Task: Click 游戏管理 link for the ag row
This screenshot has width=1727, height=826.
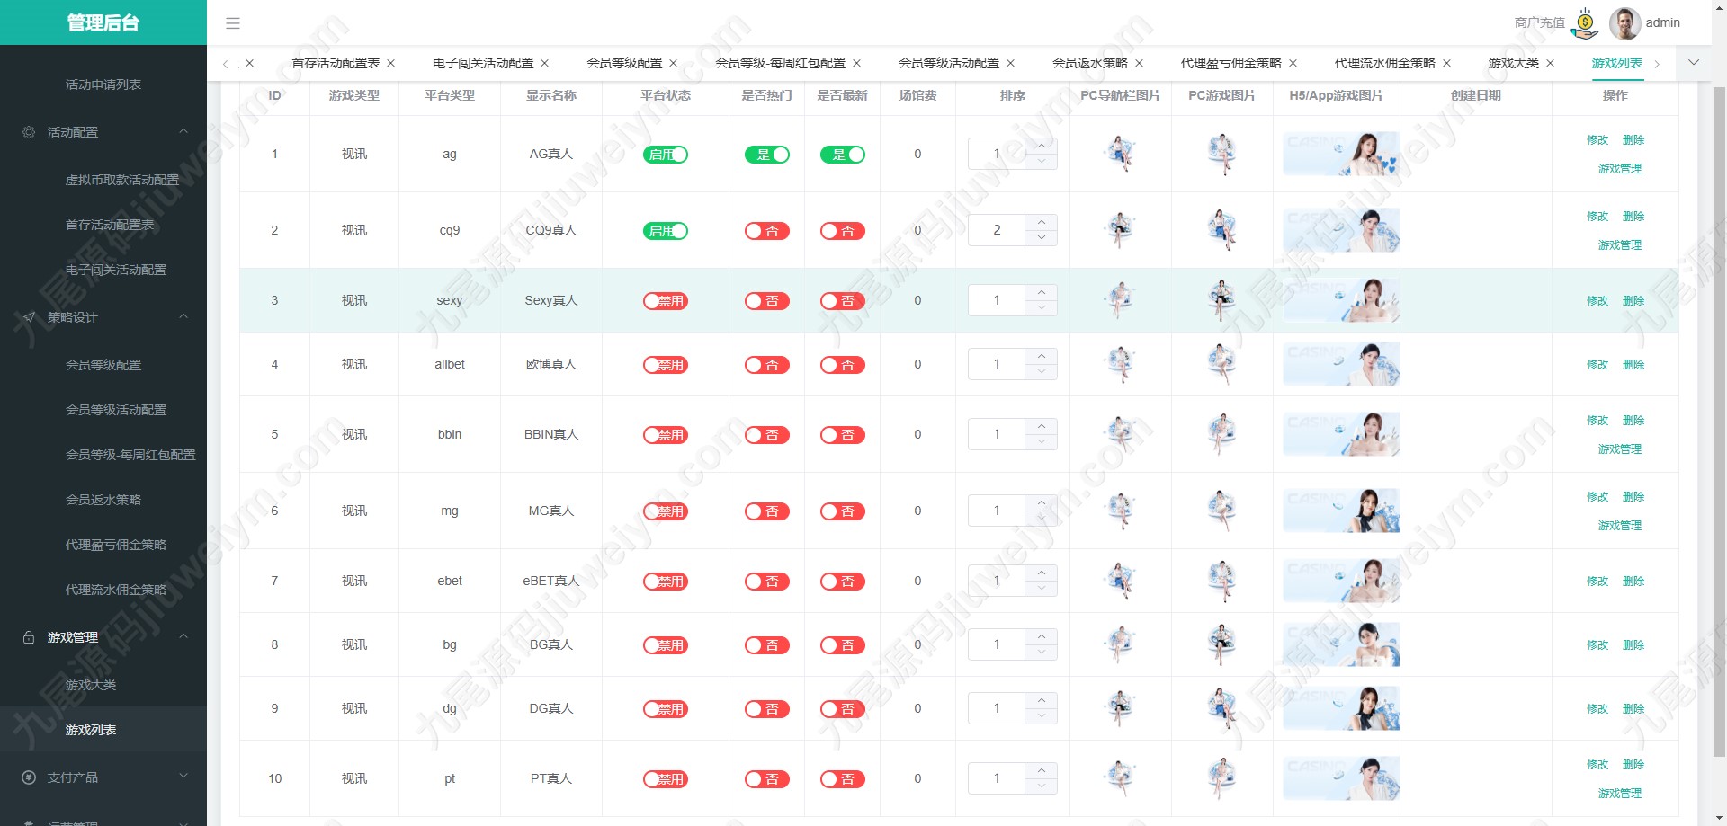Action: pos(1619,169)
